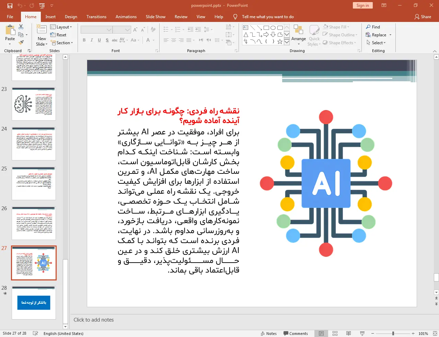Click the Format Painter brush icon

(21, 43)
